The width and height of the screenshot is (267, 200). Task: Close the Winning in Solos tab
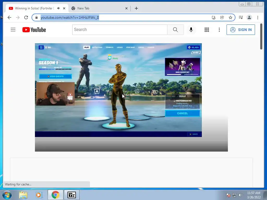point(64,8)
